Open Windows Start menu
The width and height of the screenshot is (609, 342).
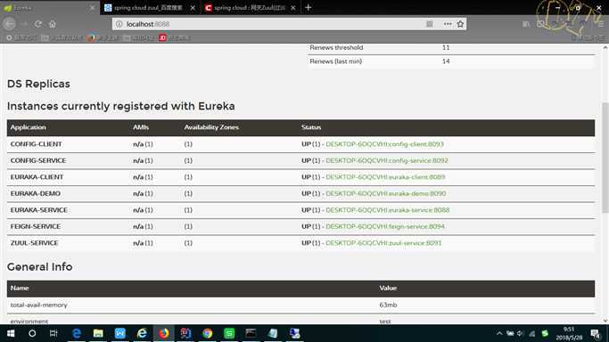click(11, 333)
